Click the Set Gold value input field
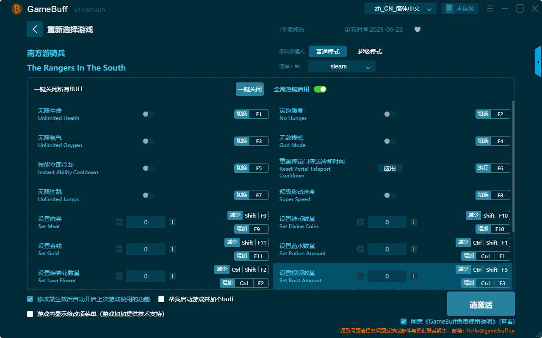This screenshot has height=338, width=542. point(146,249)
